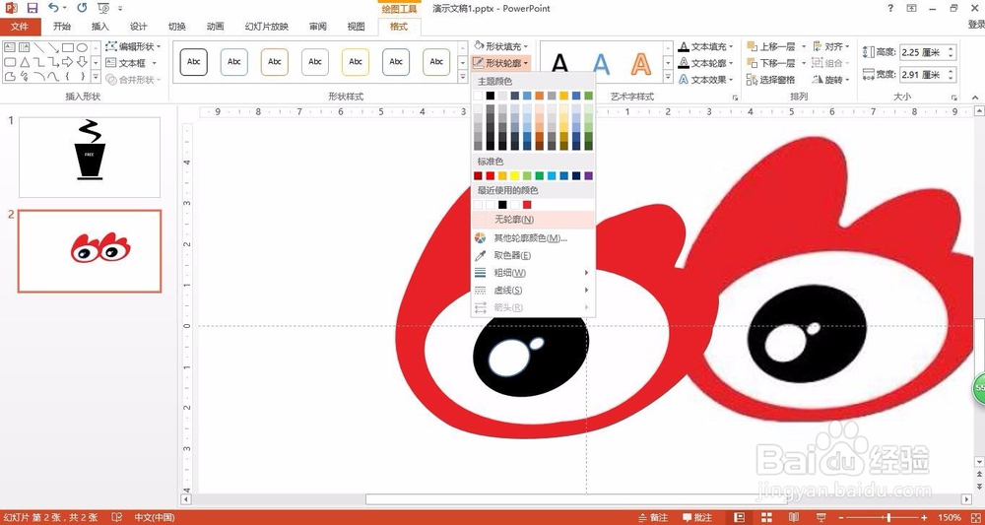Pick standard yellow outline color
The width and height of the screenshot is (985, 525).
514,176
